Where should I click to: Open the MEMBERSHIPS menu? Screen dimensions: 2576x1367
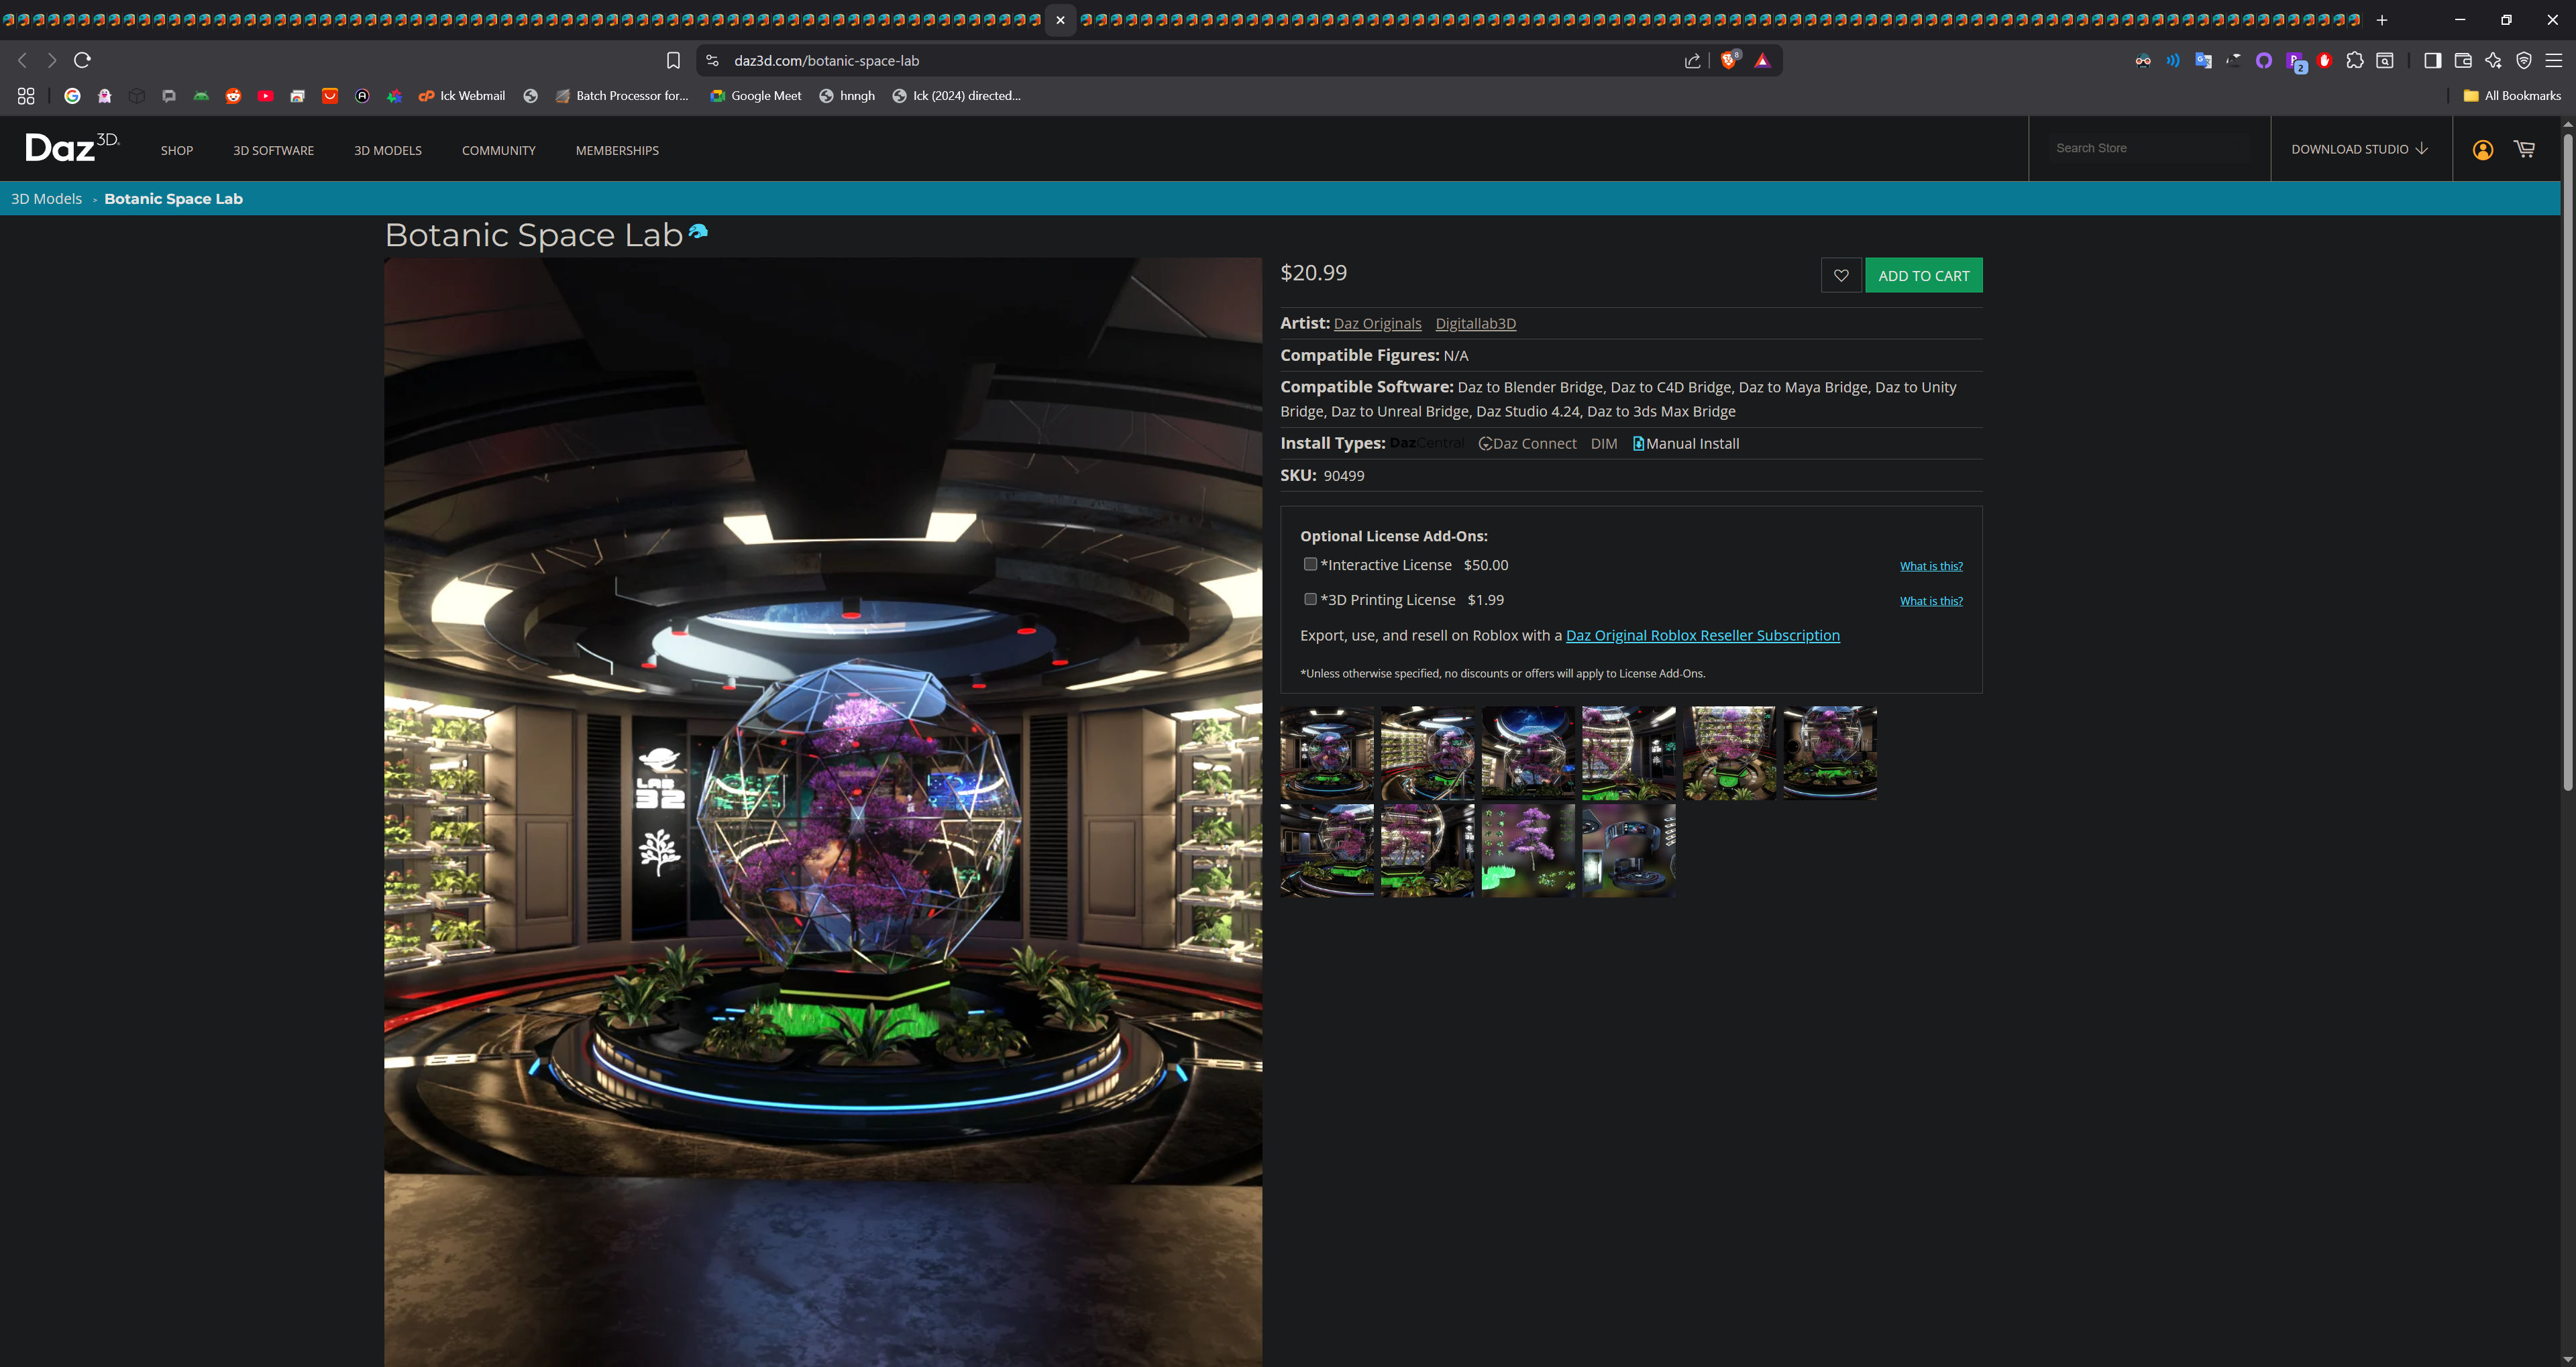tap(617, 151)
